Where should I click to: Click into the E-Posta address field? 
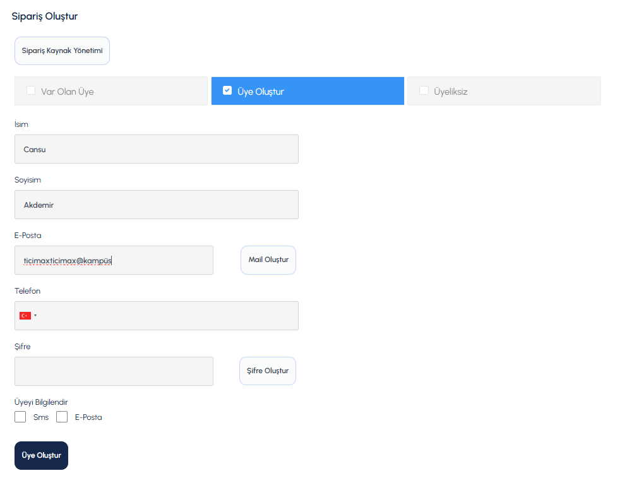point(114,260)
